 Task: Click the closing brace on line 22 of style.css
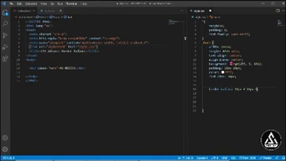click(203, 110)
